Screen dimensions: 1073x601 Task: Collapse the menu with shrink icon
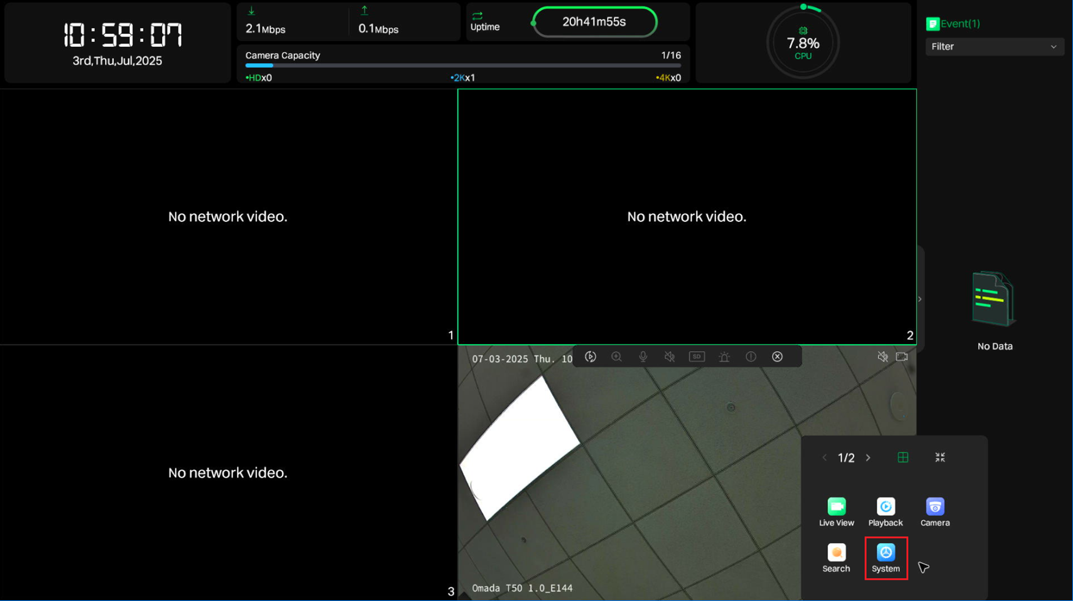(940, 458)
